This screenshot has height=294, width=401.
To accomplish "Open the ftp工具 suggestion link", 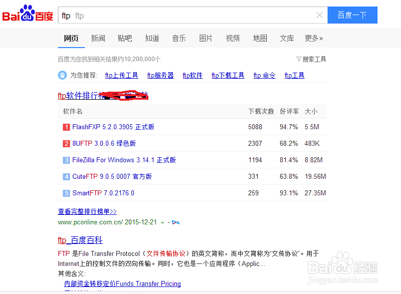I will [294, 75].
